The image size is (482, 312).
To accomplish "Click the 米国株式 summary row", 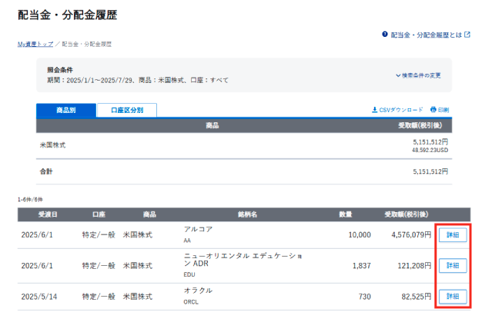I will pyautogui.click(x=54, y=144).
